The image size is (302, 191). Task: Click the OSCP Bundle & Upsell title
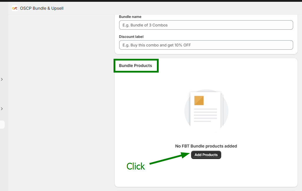pyautogui.click(x=42, y=8)
